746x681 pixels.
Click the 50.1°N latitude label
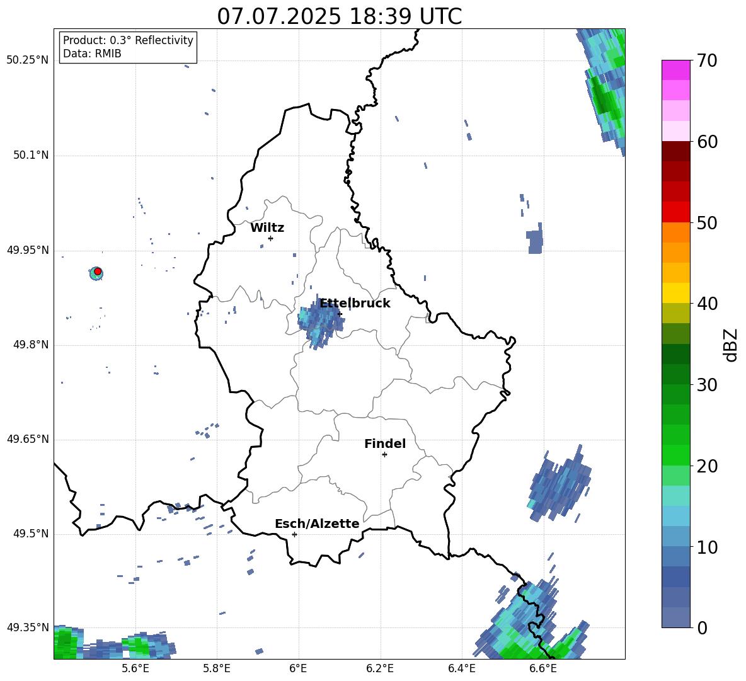click(x=31, y=156)
